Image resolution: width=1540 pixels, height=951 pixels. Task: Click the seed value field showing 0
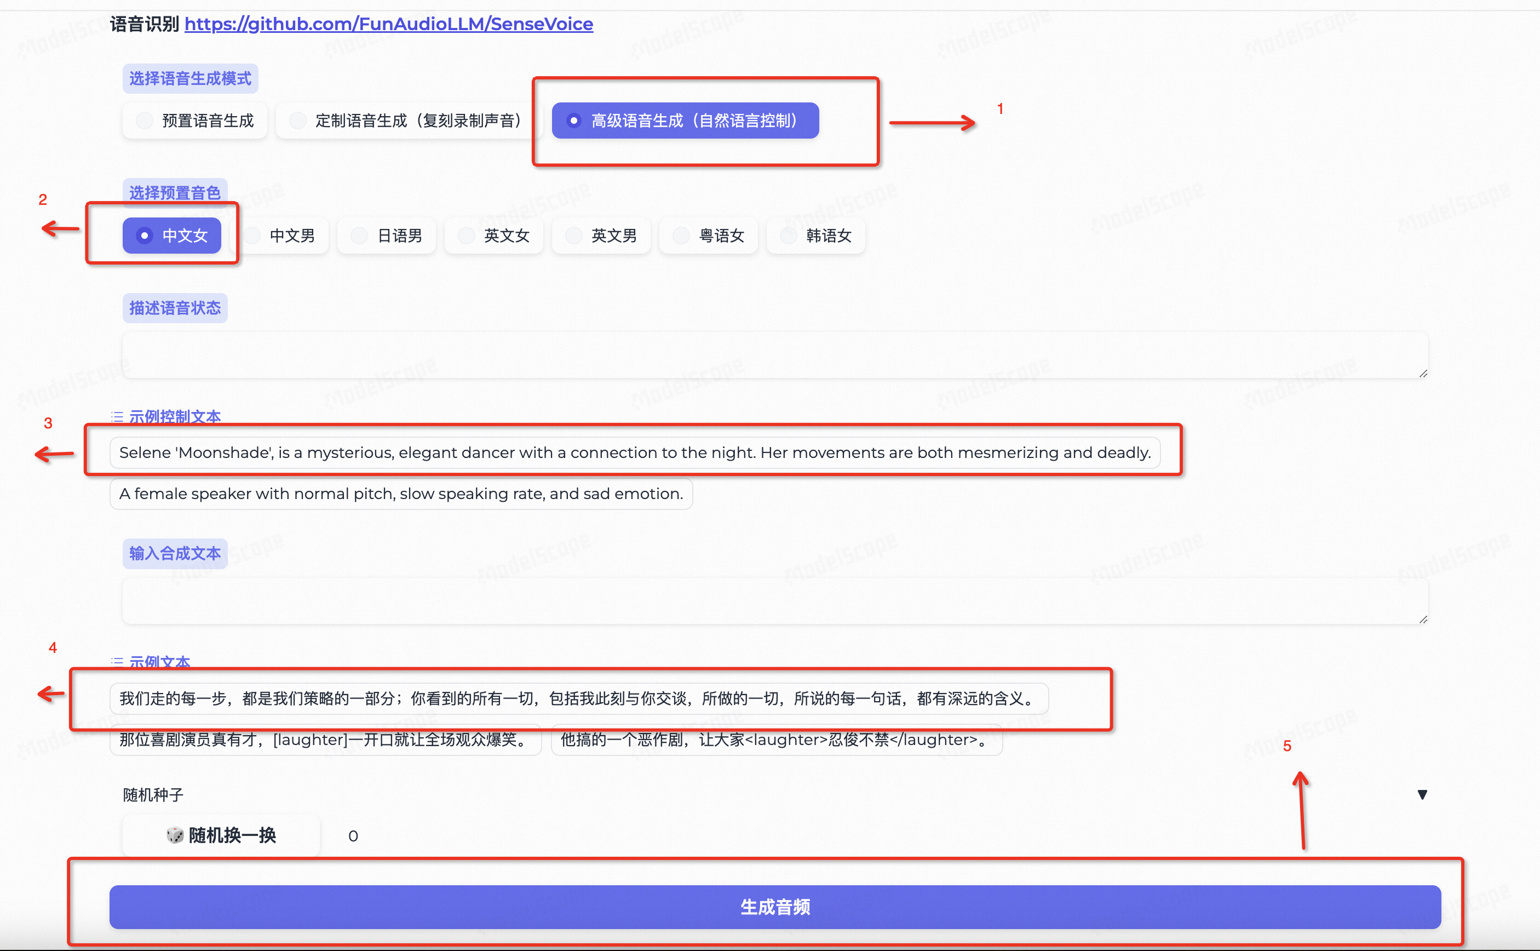point(353,835)
